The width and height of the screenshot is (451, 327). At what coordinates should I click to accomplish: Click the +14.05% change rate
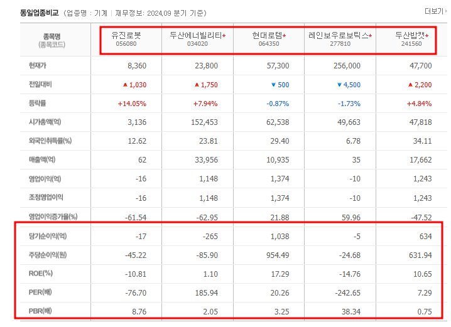[132, 104]
